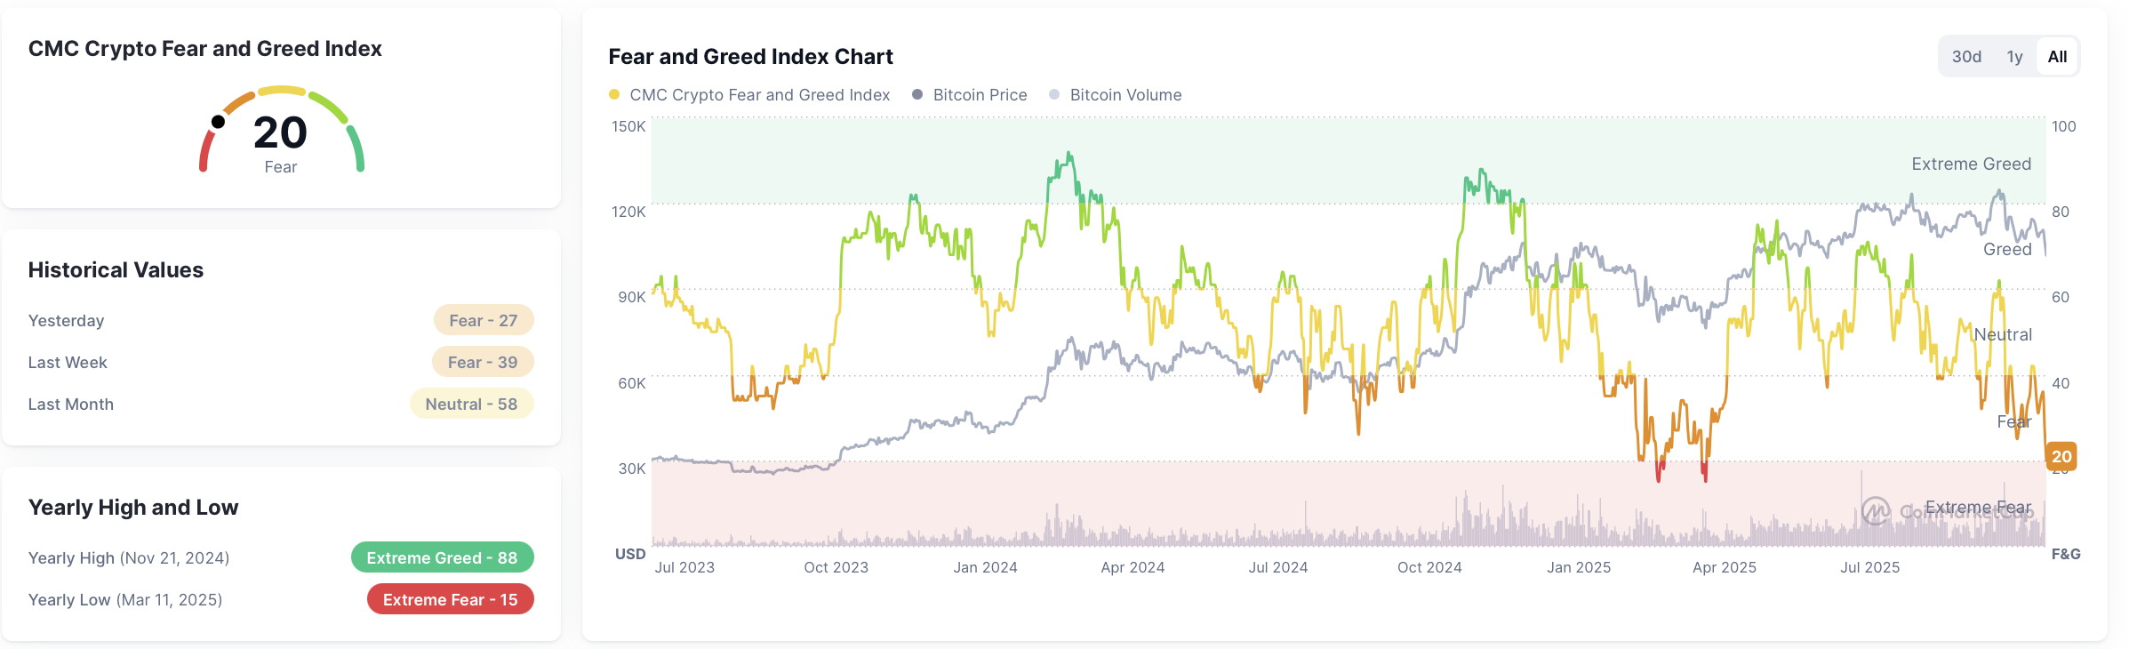Click the Extreme Greed zone label on chart

(x=1971, y=164)
